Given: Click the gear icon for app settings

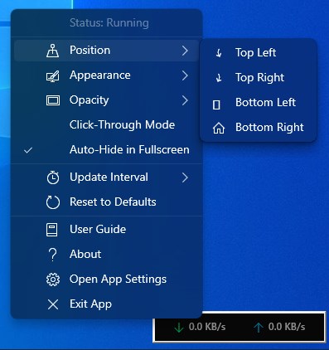Looking at the screenshot, I should [53, 280].
